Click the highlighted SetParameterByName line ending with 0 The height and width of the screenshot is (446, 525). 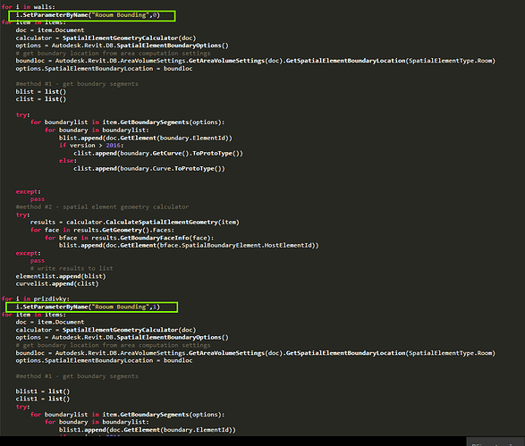[88, 15]
